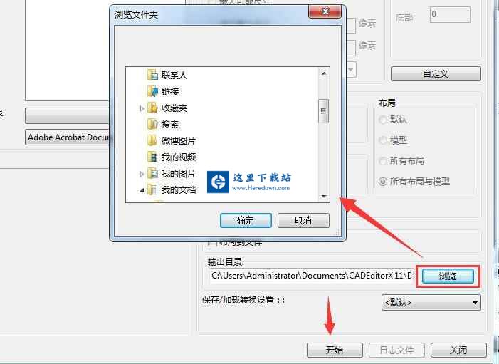Select the 微博图片 folder icon
The height and width of the screenshot is (364, 499).
(x=152, y=141)
